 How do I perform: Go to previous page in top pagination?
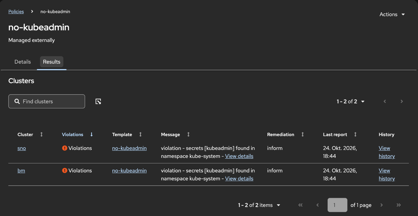385,101
